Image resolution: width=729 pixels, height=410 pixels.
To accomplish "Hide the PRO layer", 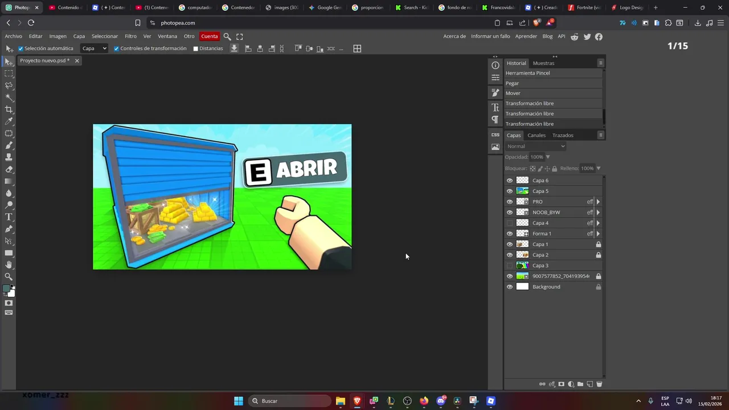I will coord(510,202).
